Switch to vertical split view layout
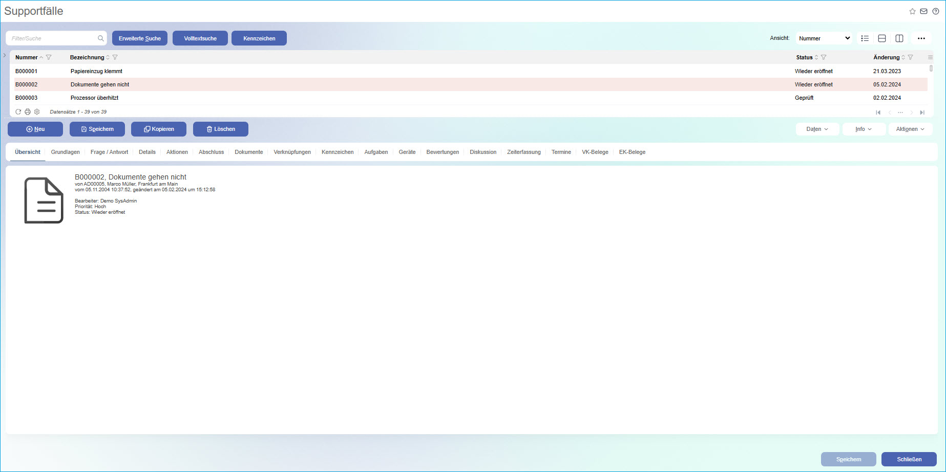The height and width of the screenshot is (472, 946). (x=899, y=38)
